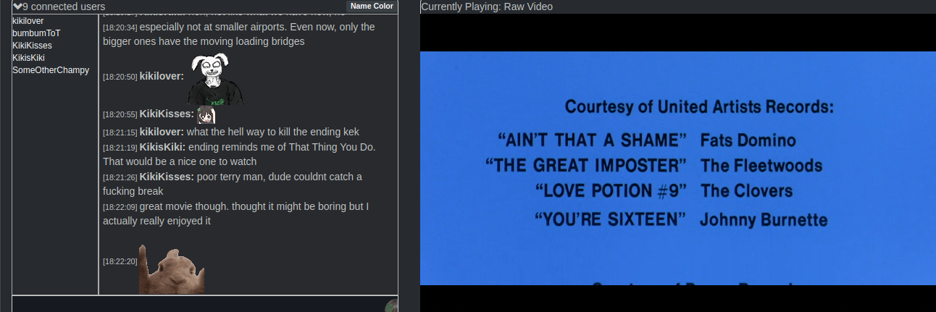The width and height of the screenshot is (936, 312).
Task: Select user KikisKiki in the user list
Action: [x=28, y=58]
